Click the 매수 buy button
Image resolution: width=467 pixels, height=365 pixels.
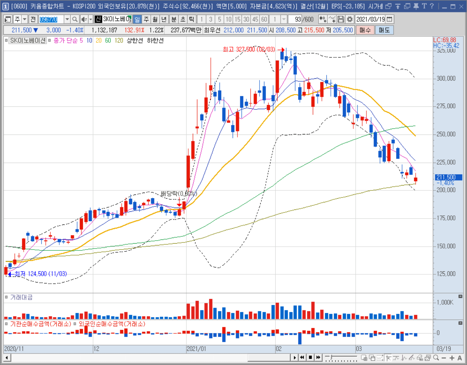pyautogui.click(x=365, y=30)
